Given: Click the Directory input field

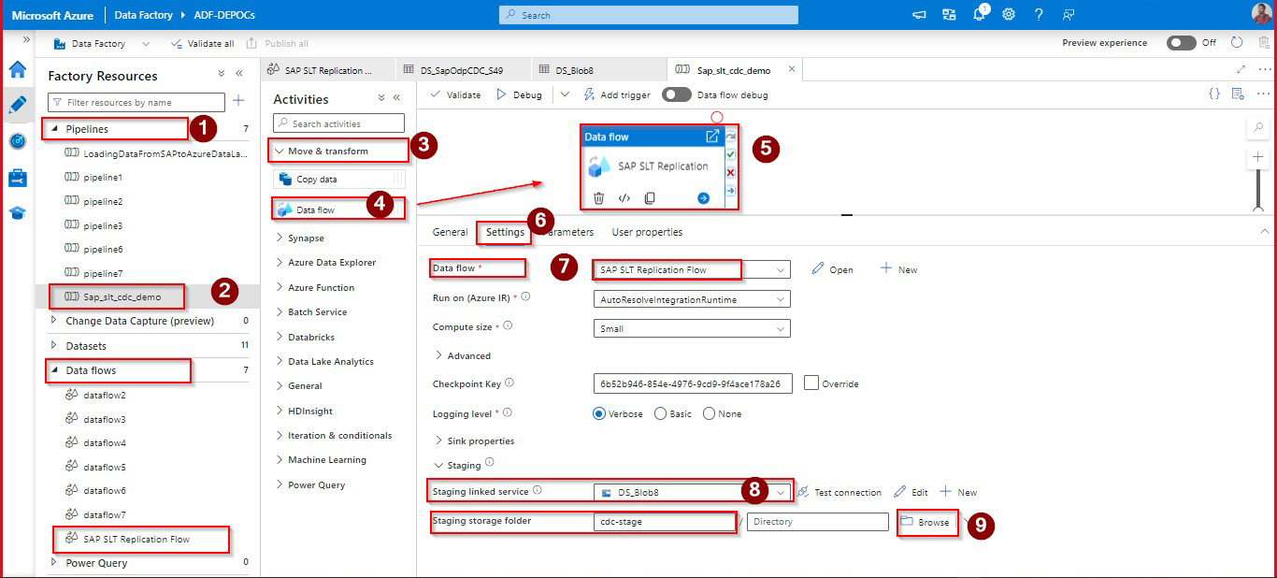Looking at the screenshot, I should (x=817, y=522).
